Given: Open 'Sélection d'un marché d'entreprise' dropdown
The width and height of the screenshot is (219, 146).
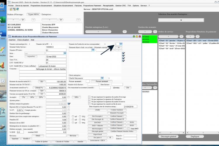Looking at the screenshot, I should click(181, 20).
